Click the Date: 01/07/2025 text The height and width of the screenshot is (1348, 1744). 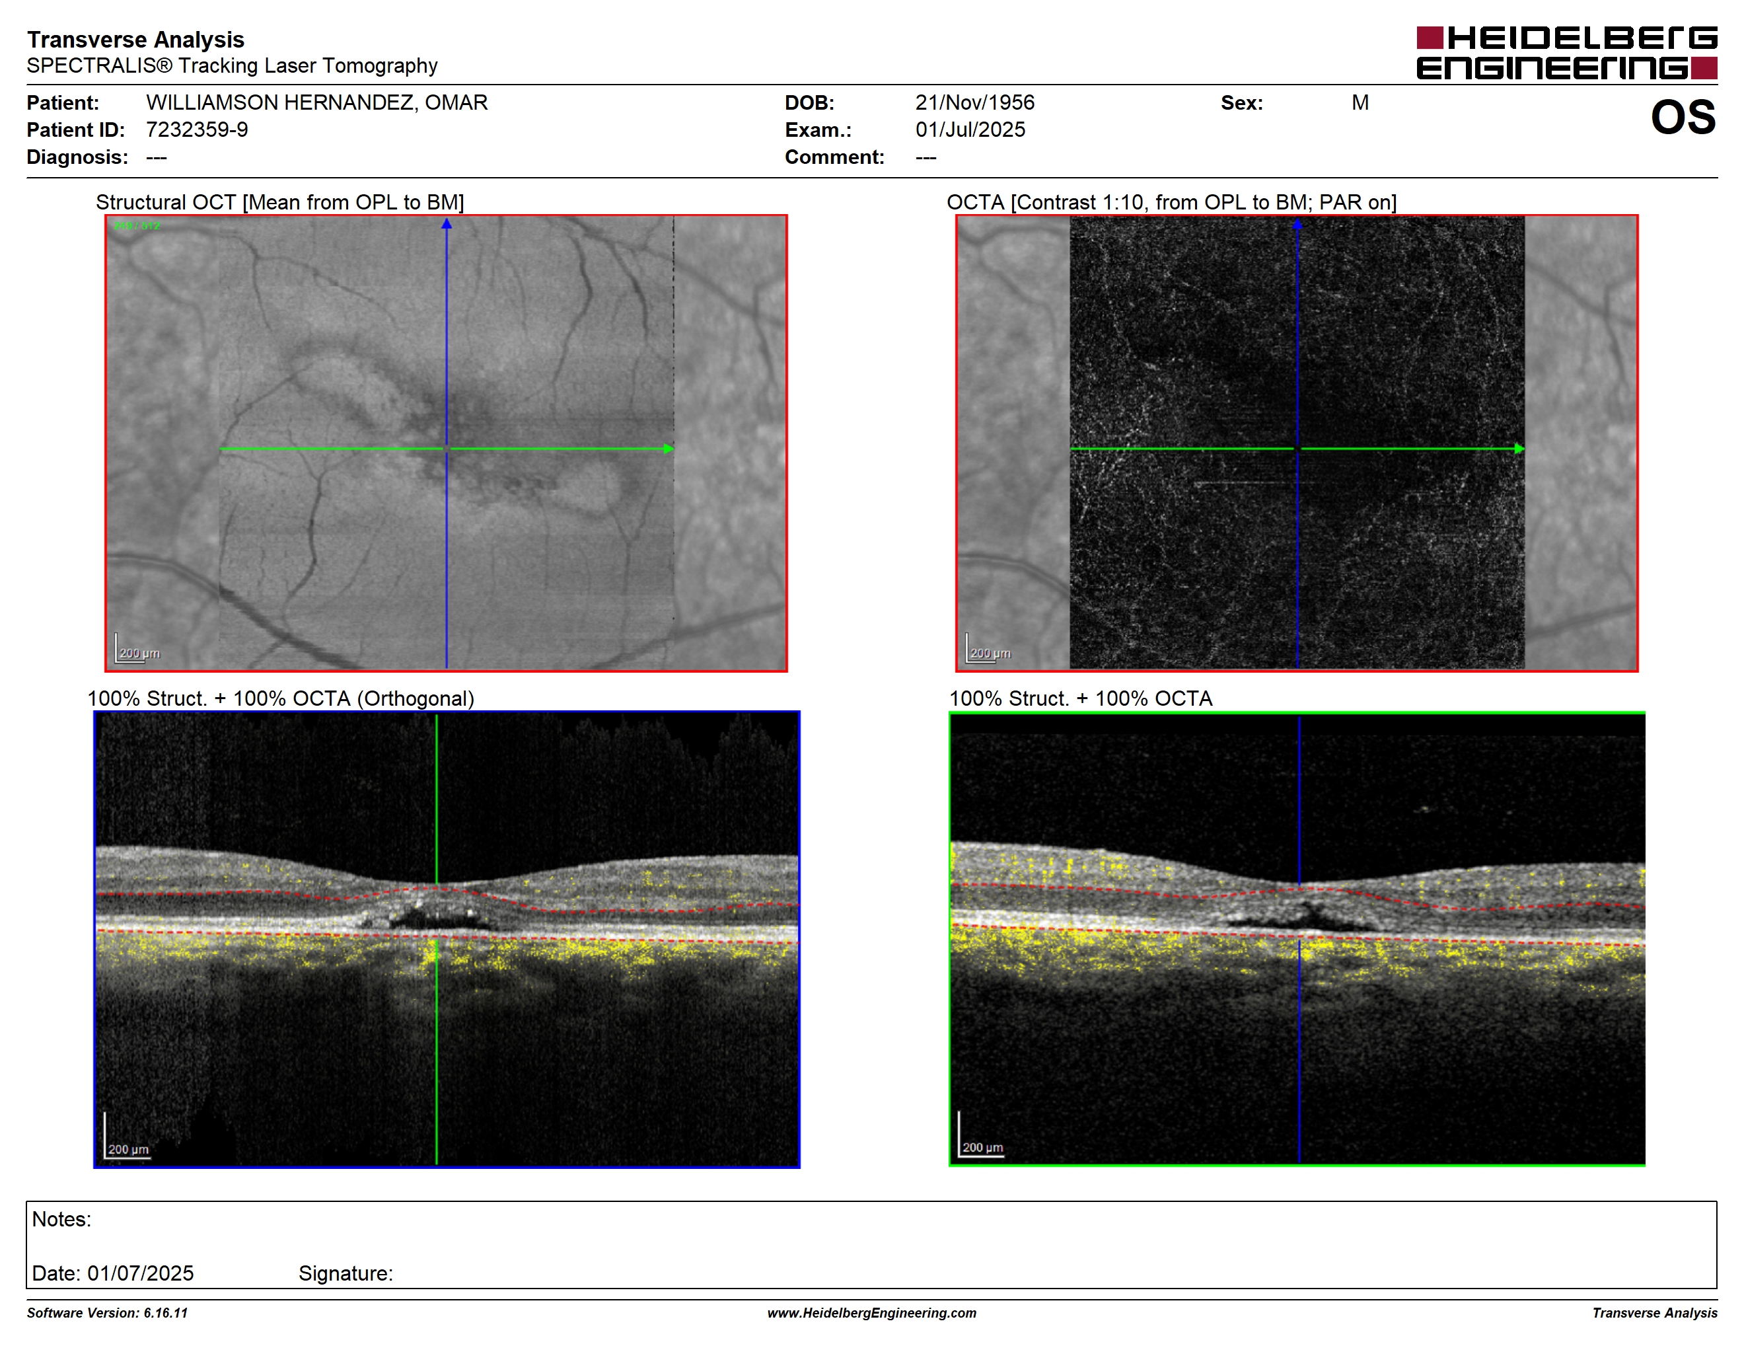[x=112, y=1273]
